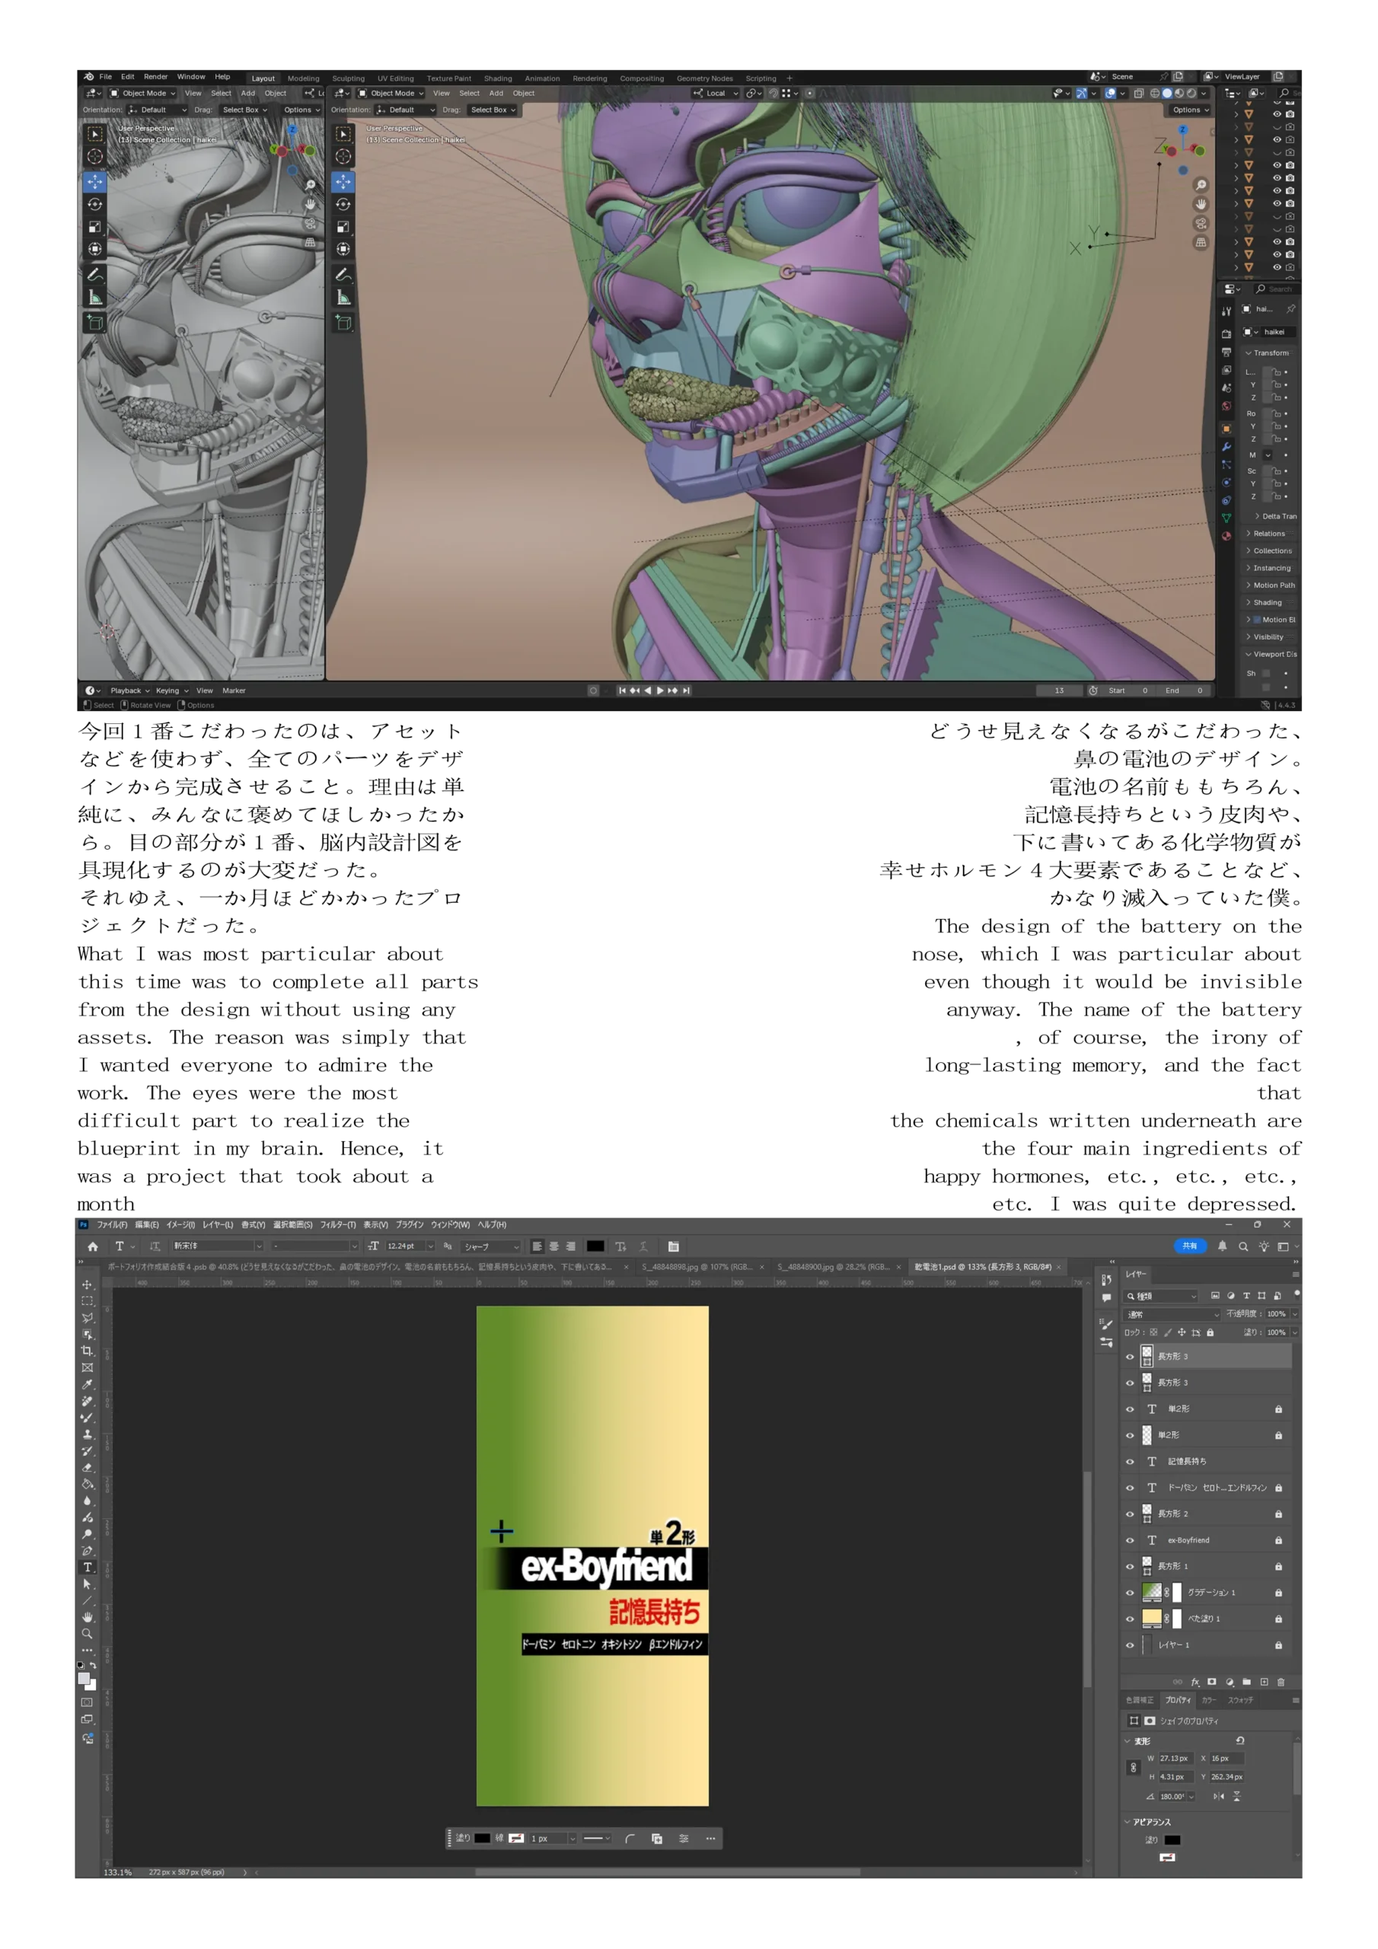Click the Rotate tool in the right Blender viewport
The width and height of the screenshot is (1378, 1949).
pyautogui.click(x=343, y=205)
